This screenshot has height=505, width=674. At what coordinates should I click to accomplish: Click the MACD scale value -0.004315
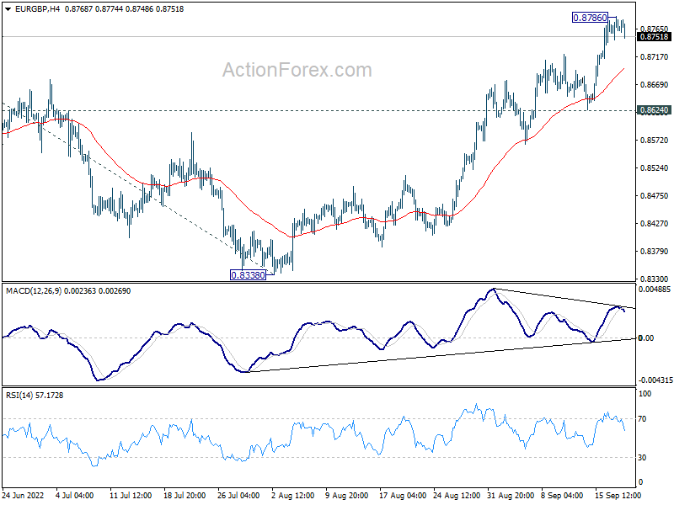click(655, 380)
